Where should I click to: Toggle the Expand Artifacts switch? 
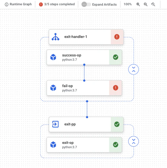click(x=86, y=4)
